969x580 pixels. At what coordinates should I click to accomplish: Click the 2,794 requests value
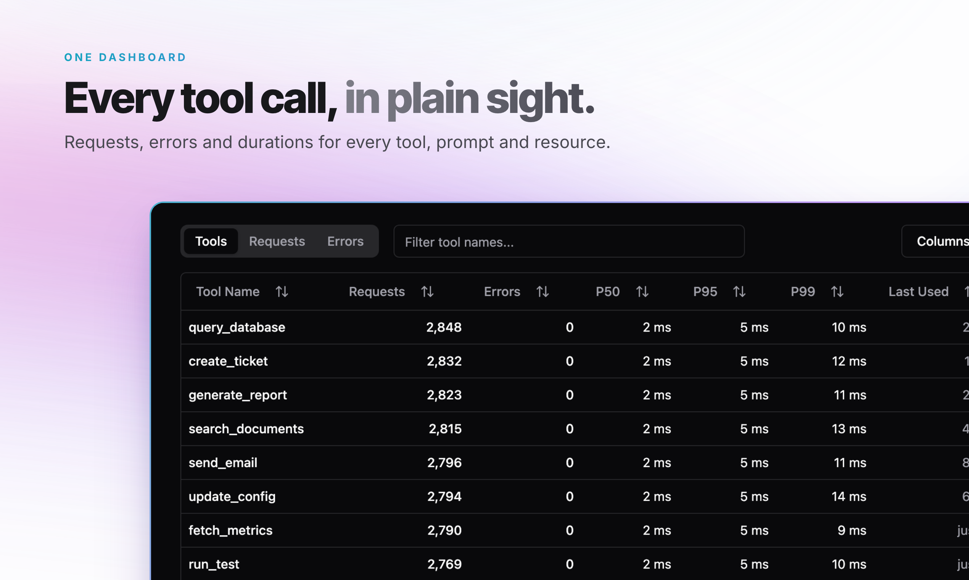[444, 497]
